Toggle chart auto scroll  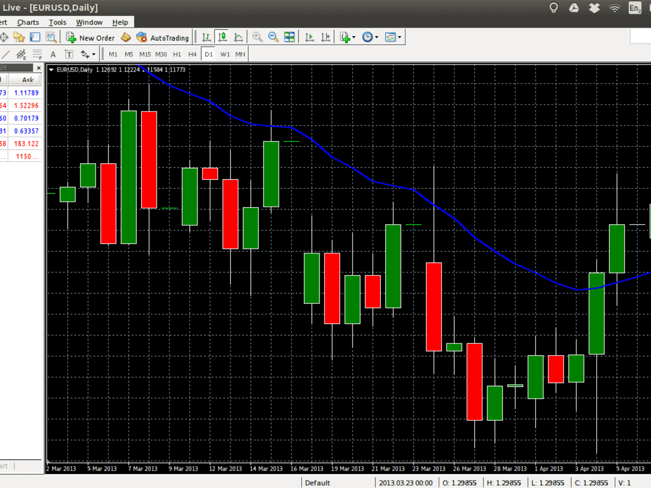tap(309, 37)
